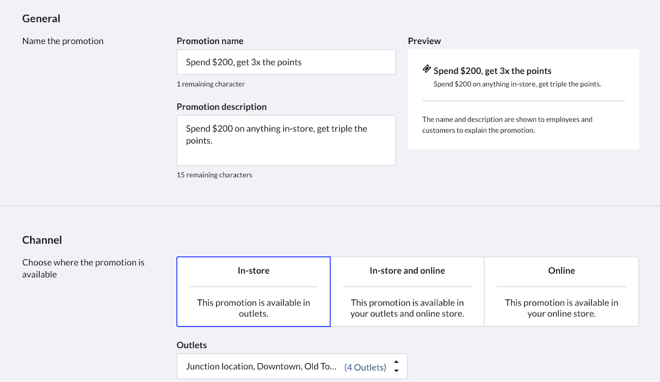
Task: Select the In-store channel option
Action: [x=253, y=292]
